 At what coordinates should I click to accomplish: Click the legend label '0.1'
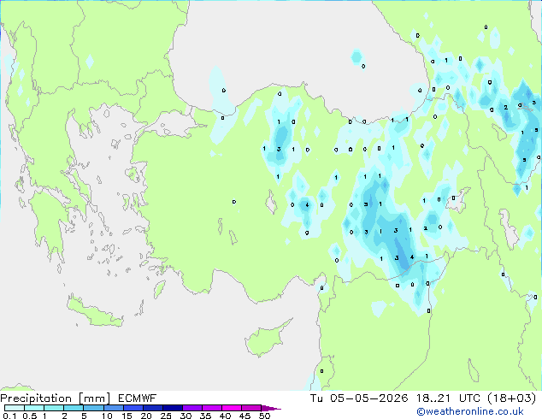coord(9,416)
